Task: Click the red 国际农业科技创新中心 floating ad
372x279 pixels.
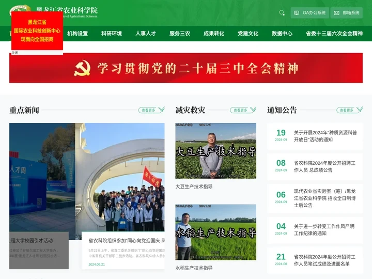Action: [x=37, y=30]
